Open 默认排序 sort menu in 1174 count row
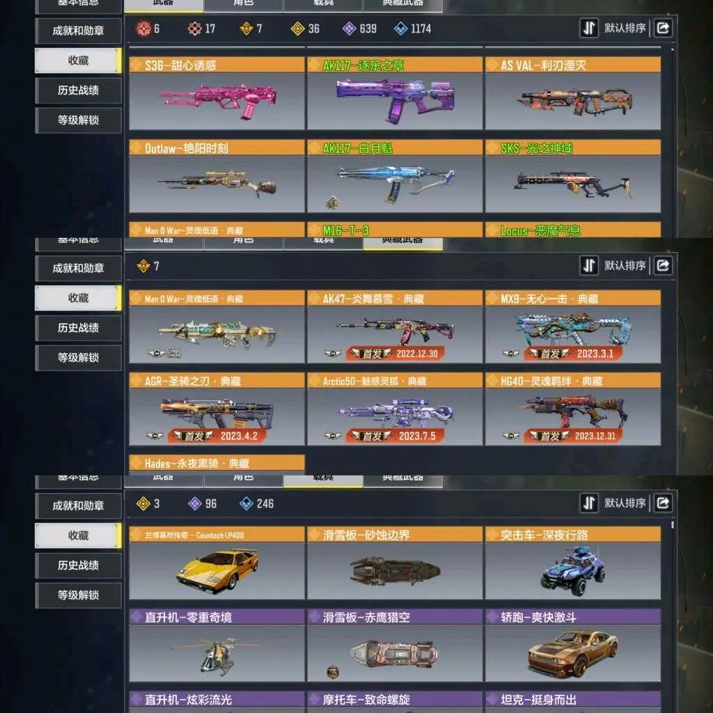The image size is (713, 713). pyautogui.click(x=625, y=28)
